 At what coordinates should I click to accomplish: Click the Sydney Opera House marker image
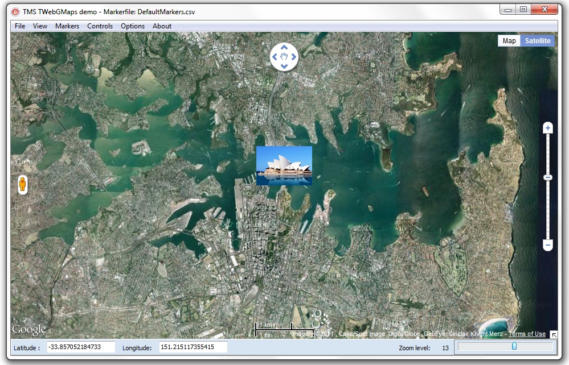(284, 166)
